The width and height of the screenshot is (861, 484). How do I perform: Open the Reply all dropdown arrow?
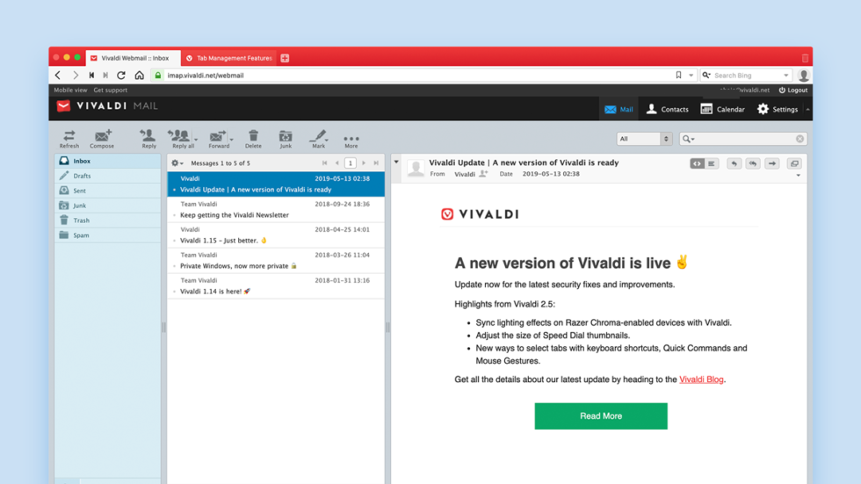coord(196,140)
